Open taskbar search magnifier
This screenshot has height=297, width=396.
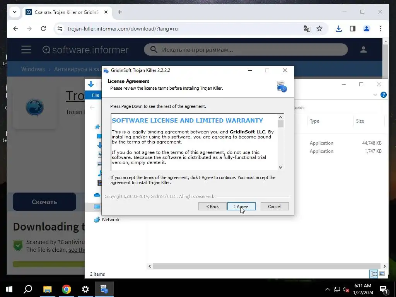(x=28, y=289)
